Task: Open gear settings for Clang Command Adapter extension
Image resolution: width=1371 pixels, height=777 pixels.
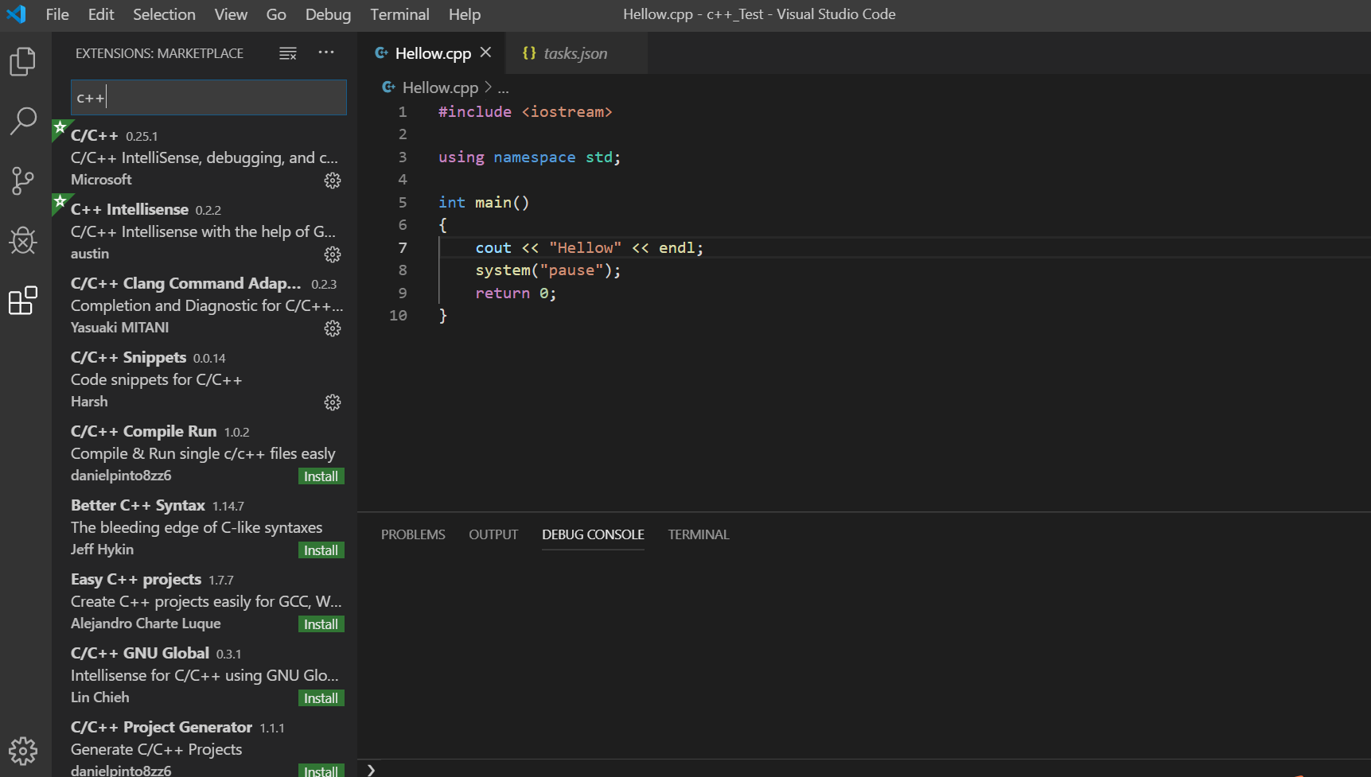Action: click(333, 328)
